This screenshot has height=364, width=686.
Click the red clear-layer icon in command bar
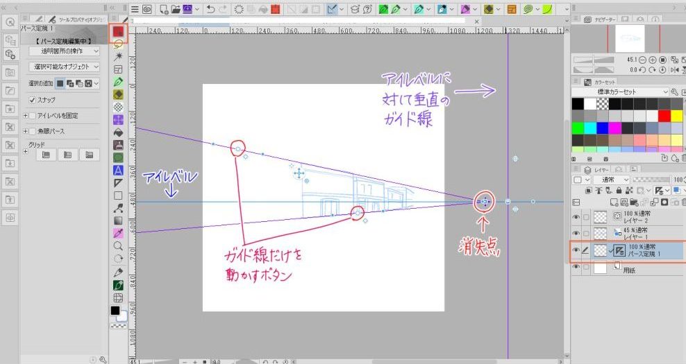point(276,10)
